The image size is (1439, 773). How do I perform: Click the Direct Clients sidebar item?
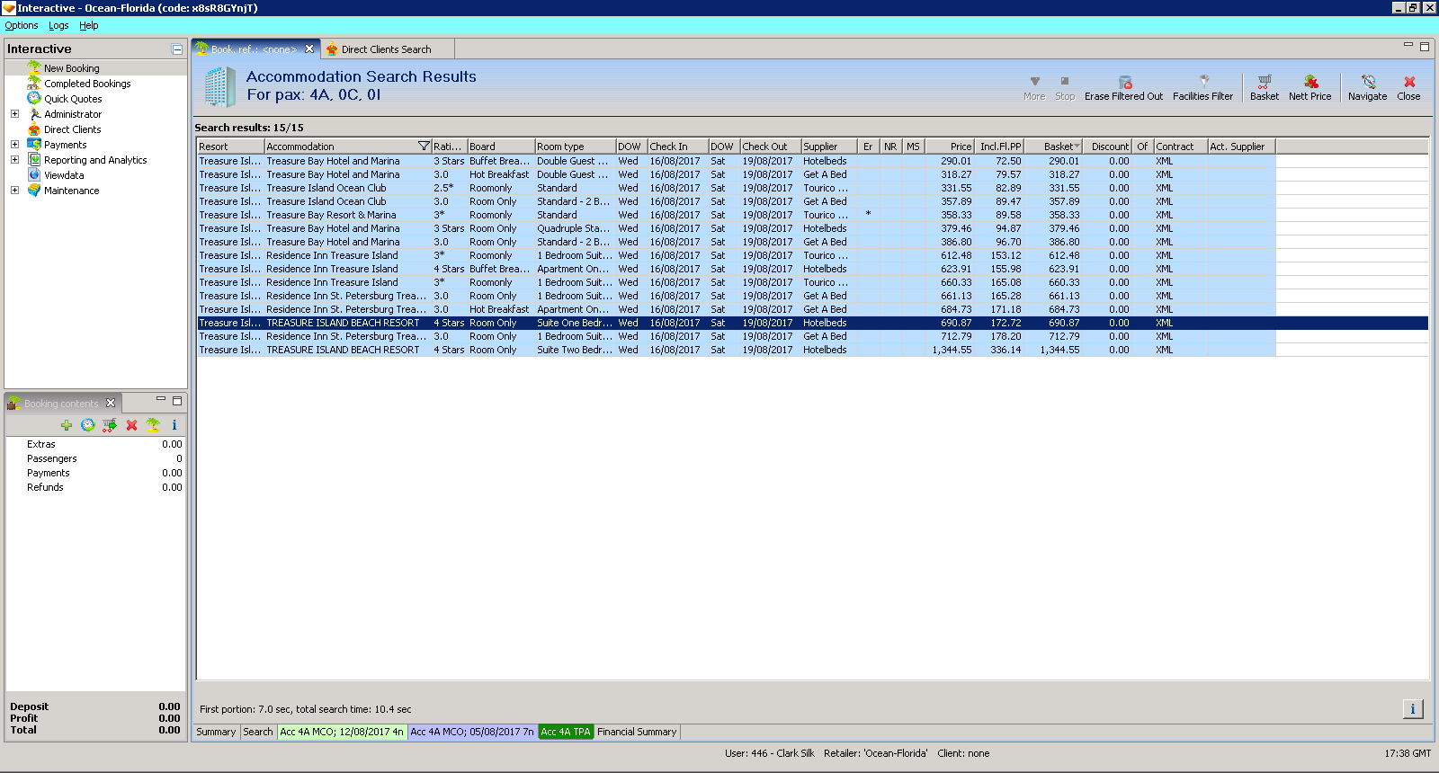[x=73, y=129]
